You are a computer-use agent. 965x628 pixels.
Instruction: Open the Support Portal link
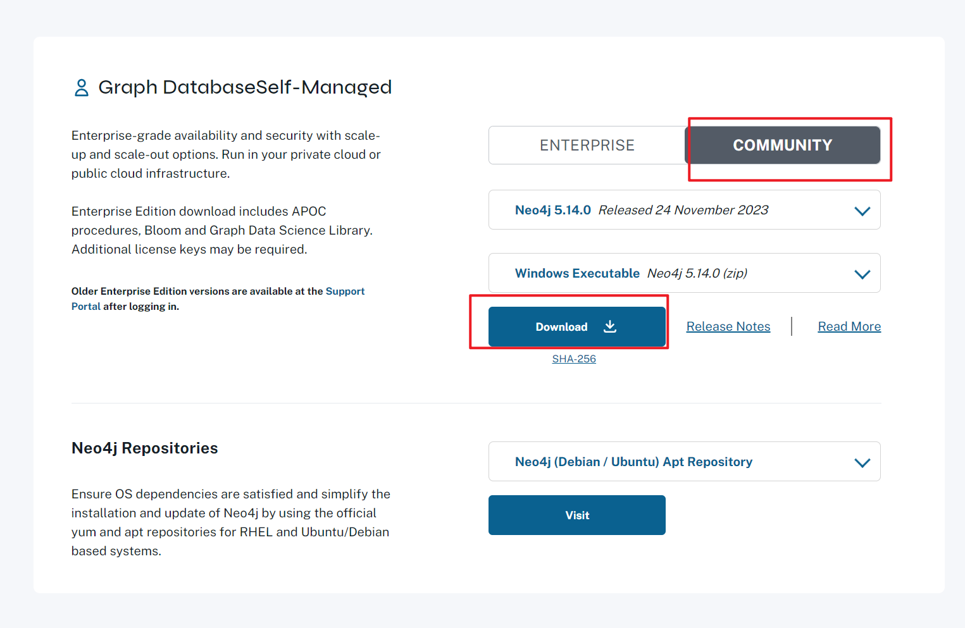point(218,299)
